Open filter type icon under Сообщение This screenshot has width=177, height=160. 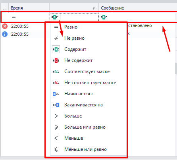point(104,17)
